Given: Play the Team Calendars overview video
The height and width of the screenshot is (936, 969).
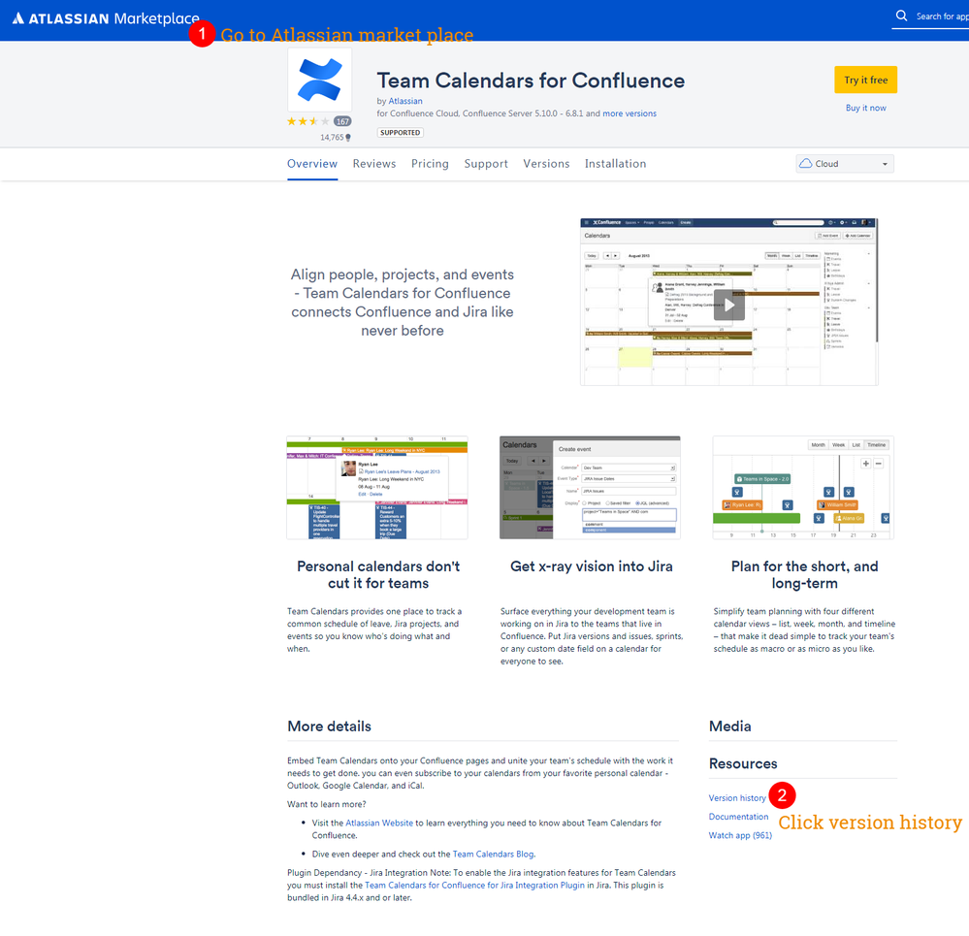Looking at the screenshot, I should [728, 305].
